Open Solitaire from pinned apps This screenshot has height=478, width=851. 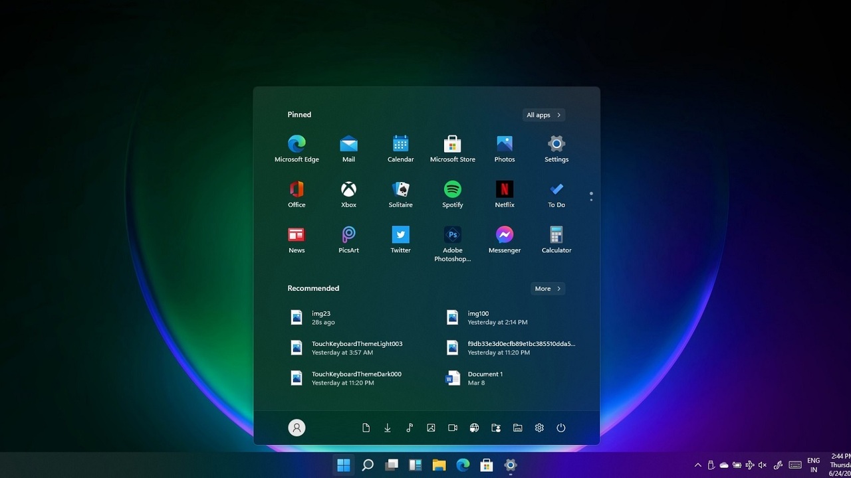coord(400,194)
